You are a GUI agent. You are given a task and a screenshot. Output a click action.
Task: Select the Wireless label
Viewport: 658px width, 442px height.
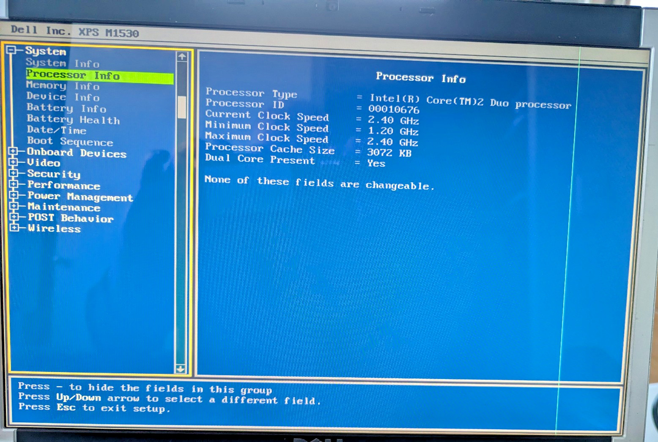[x=54, y=229]
